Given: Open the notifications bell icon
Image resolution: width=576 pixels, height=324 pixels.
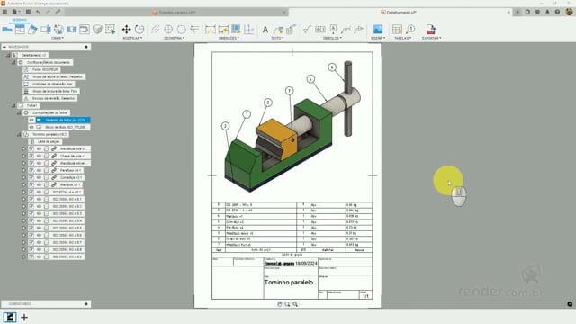Looking at the screenshot, I should 547,12.
